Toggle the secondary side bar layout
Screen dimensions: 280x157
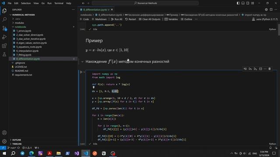coord(248,3)
